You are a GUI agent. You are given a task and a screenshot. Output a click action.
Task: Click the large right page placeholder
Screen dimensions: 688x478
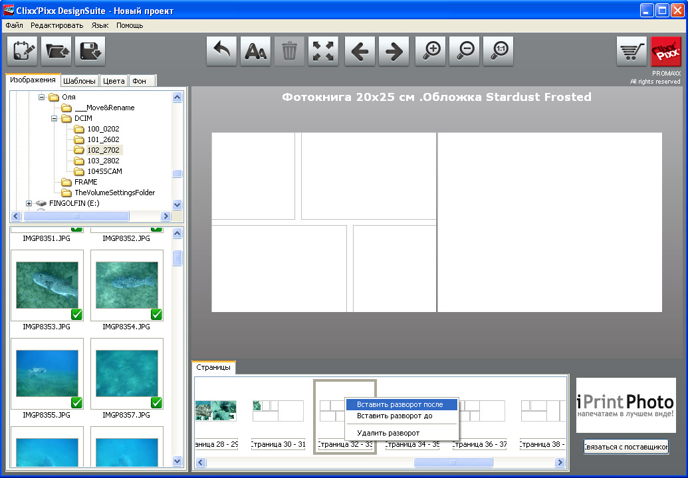550,222
